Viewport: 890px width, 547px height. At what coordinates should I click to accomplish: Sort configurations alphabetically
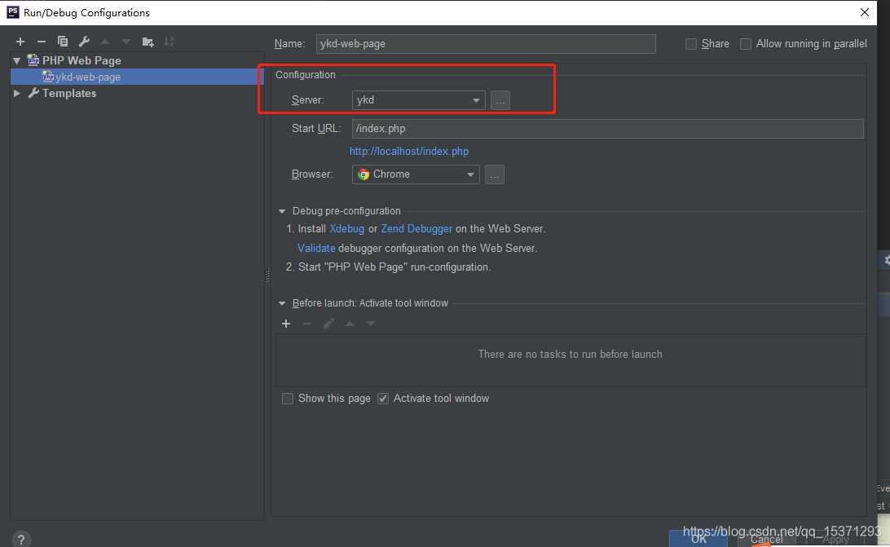(170, 41)
